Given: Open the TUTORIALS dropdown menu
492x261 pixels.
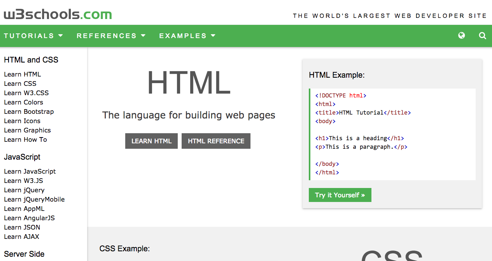Looking at the screenshot, I should [x=33, y=36].
